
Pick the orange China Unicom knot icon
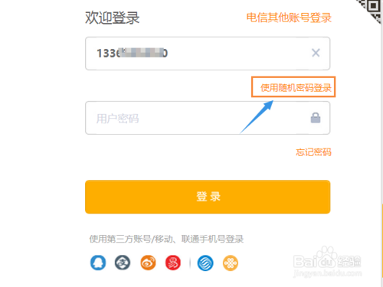pos(231,263)
